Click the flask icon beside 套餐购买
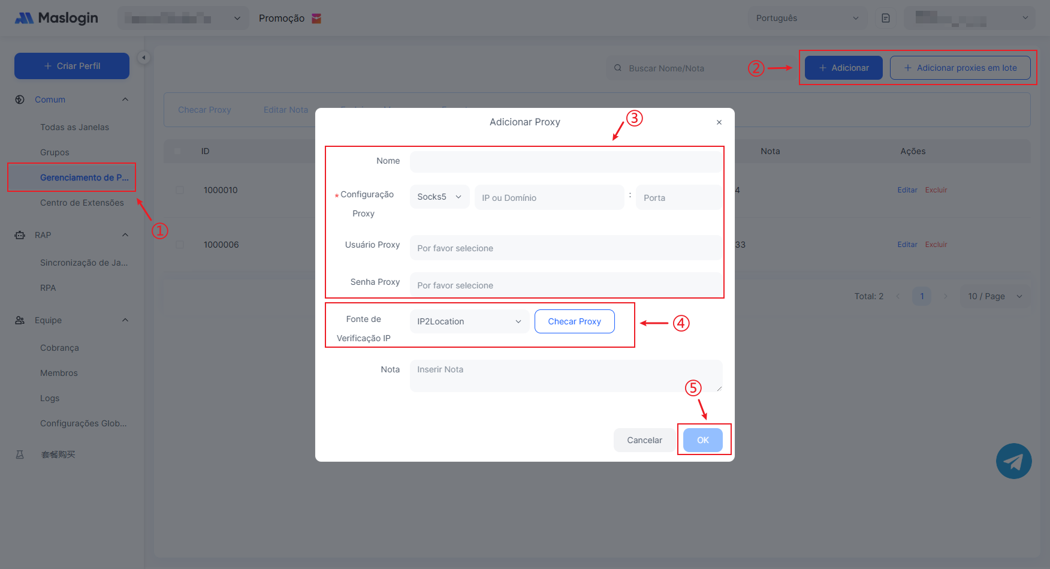This screenshot has width=1050, height=569. pos(20,454)
